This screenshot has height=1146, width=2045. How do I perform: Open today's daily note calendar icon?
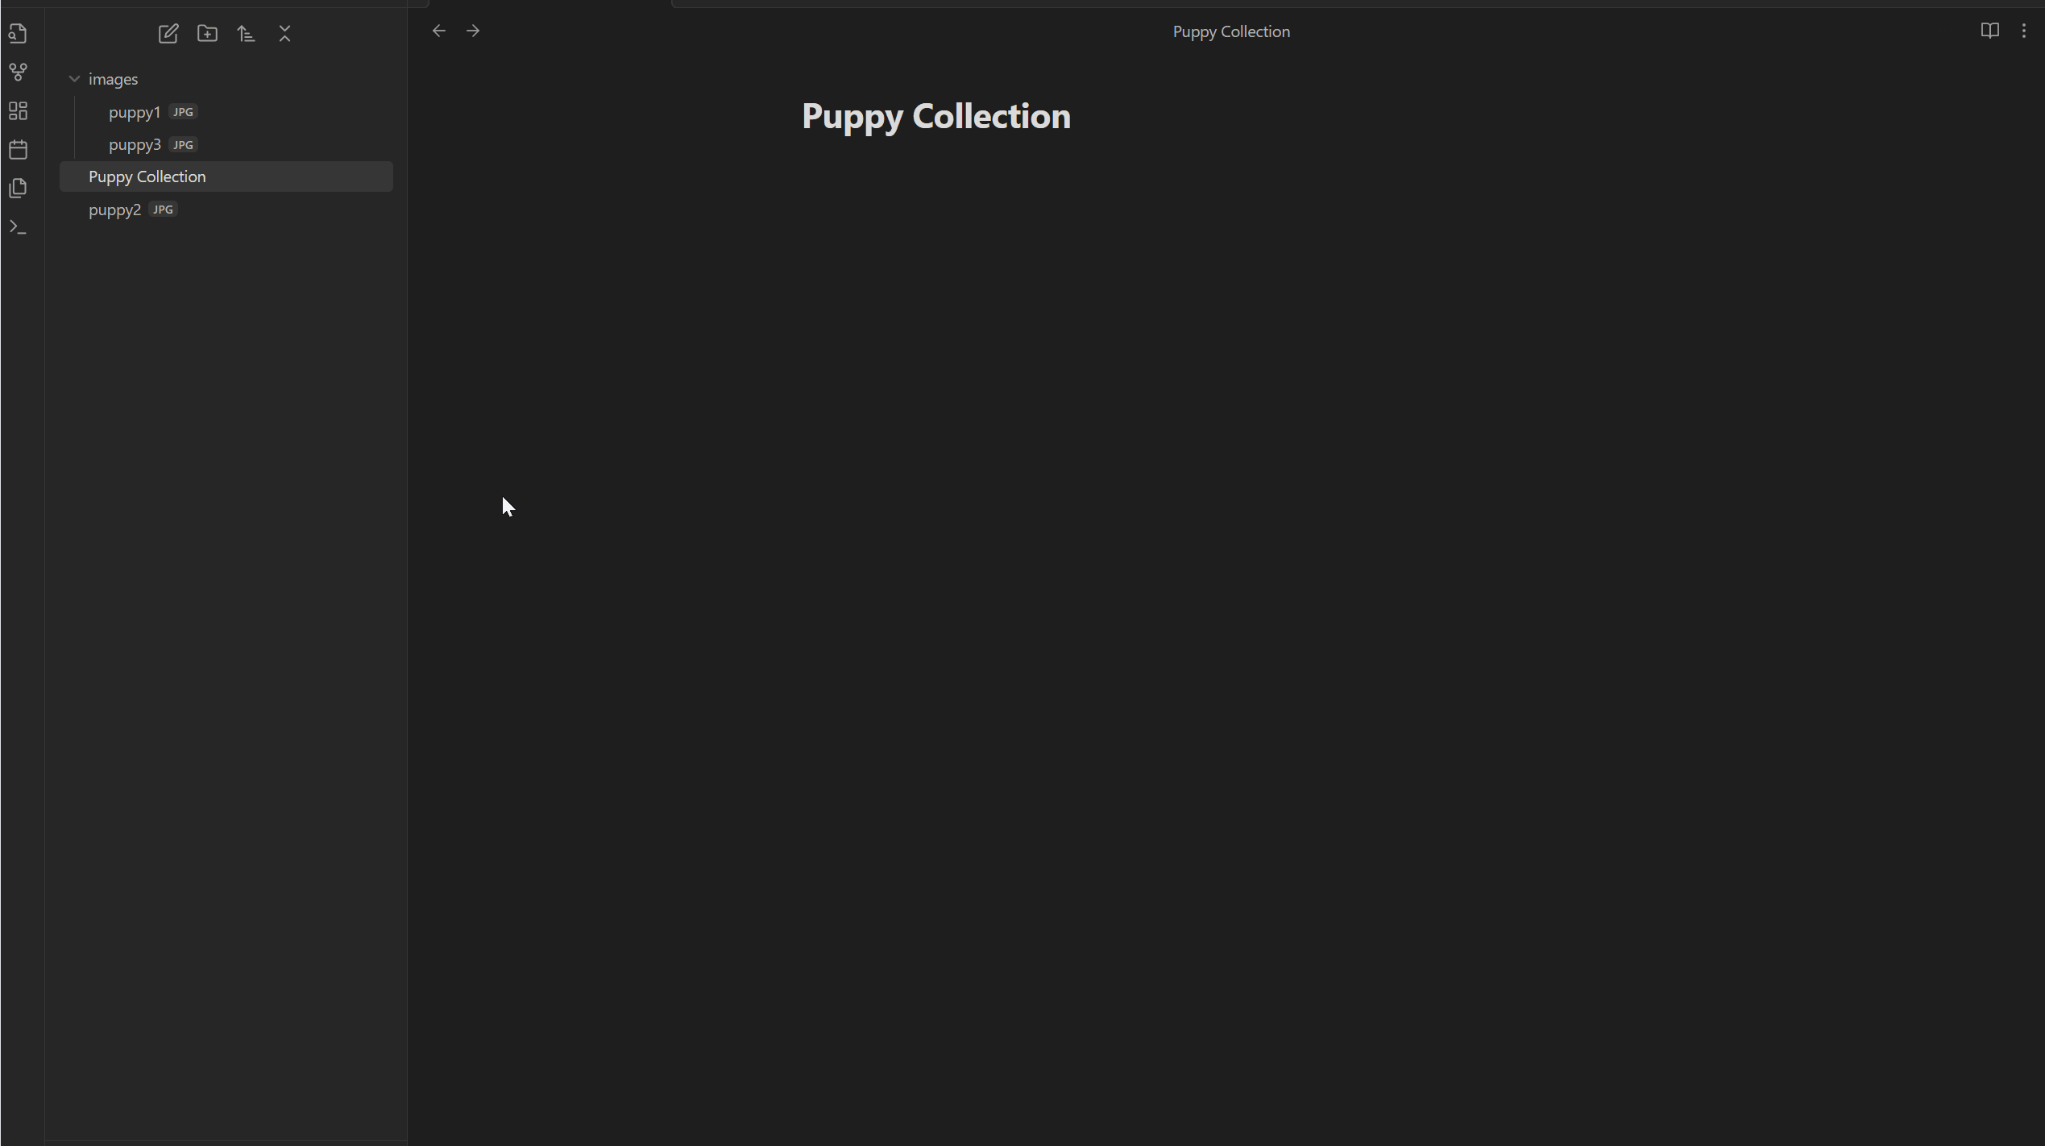click(x=18, y=150)
